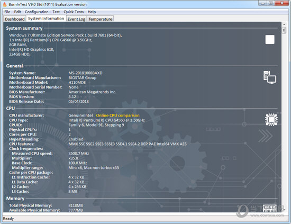Click the Intel(R) HD Graphics 610 line
This screenshot has width=291, height=224.
(x=32, y=49)
